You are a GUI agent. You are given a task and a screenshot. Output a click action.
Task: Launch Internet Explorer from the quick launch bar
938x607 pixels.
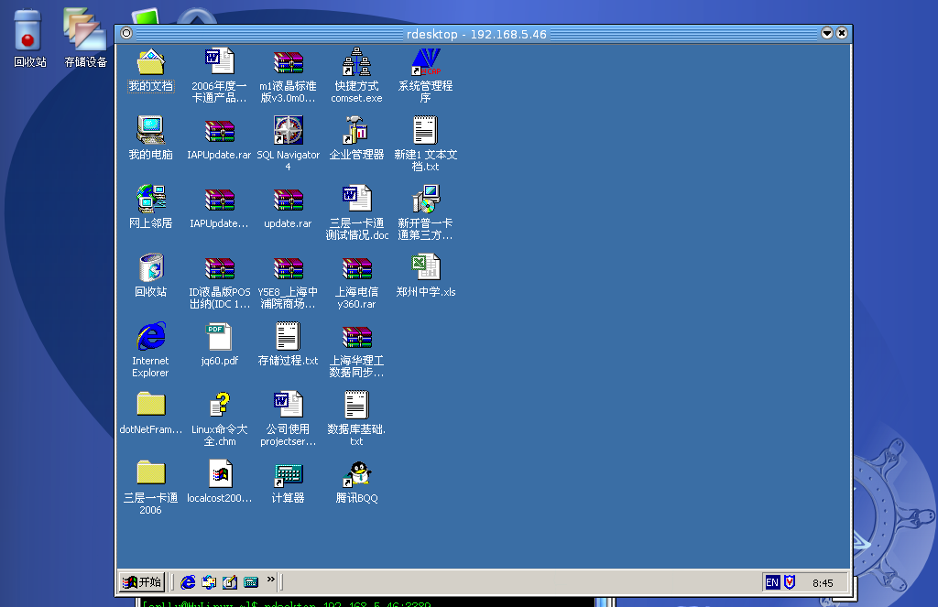188,581
